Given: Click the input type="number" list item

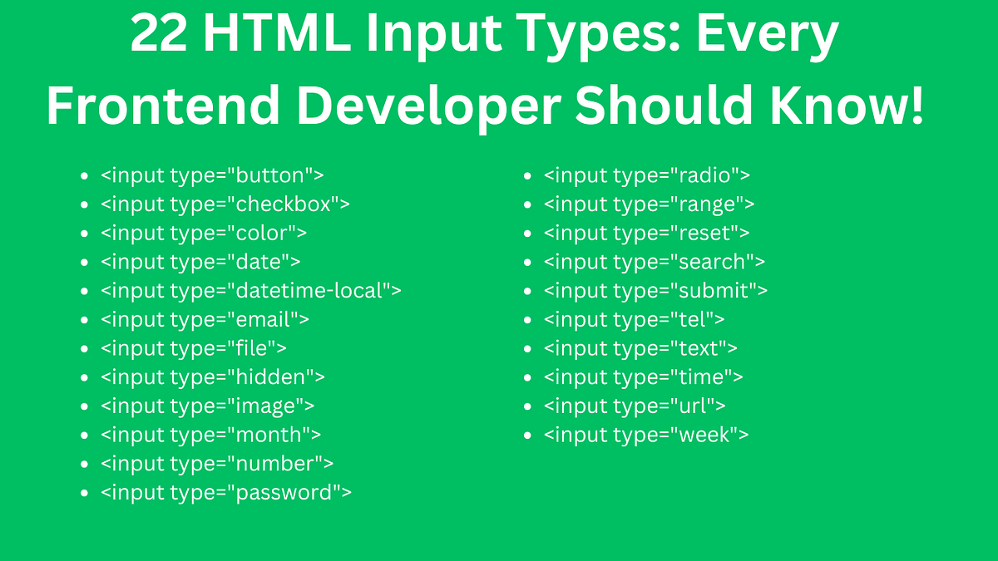Looking at the screenshot, I should tap(216, 463).
